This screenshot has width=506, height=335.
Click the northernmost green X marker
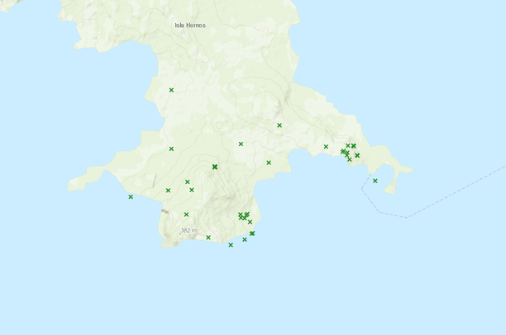(x=171, y=90)
